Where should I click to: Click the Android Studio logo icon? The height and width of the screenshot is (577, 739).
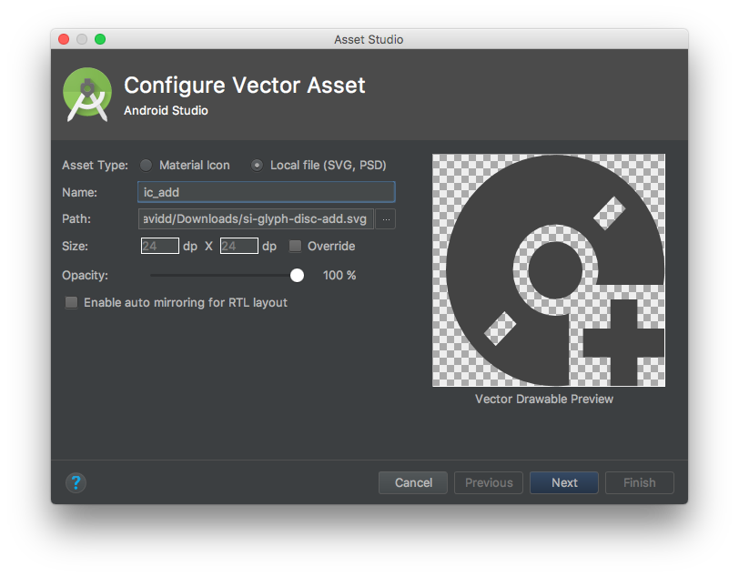click(x=86, y=93)
